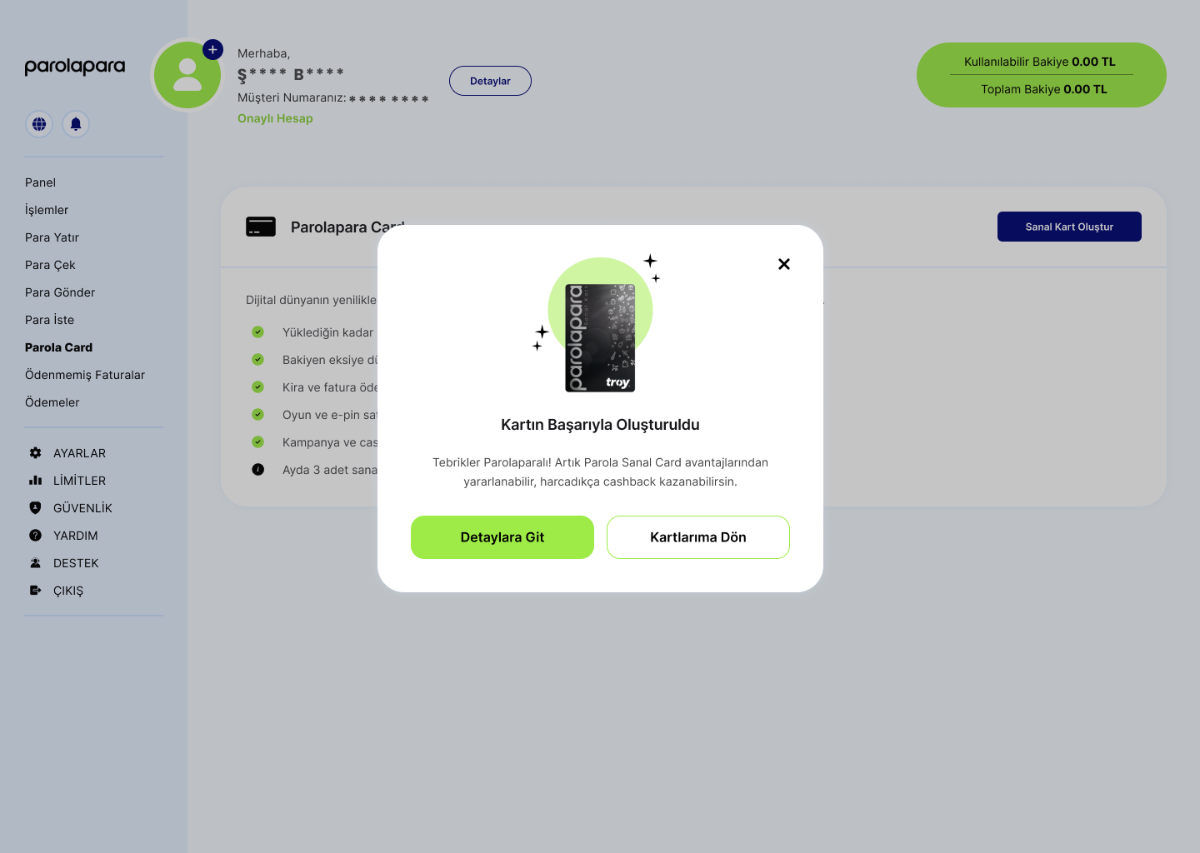Close the card created dialog

coord(784,264)
